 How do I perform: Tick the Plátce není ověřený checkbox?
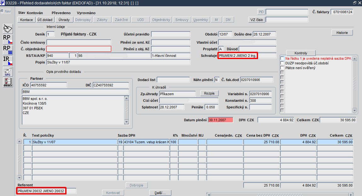point(282,68)
